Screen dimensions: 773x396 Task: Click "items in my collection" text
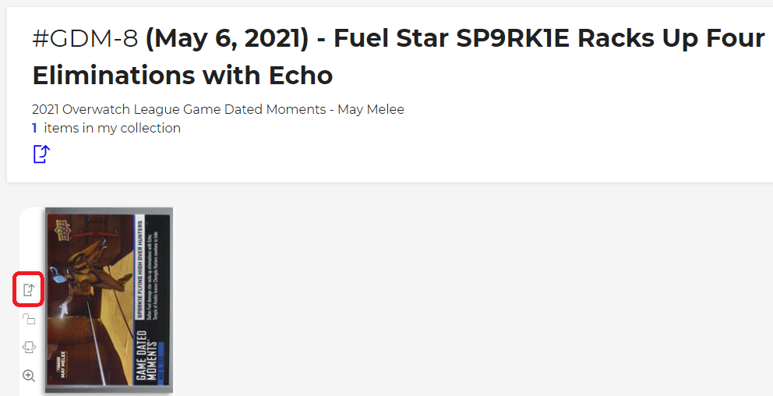tap(112, 128)
